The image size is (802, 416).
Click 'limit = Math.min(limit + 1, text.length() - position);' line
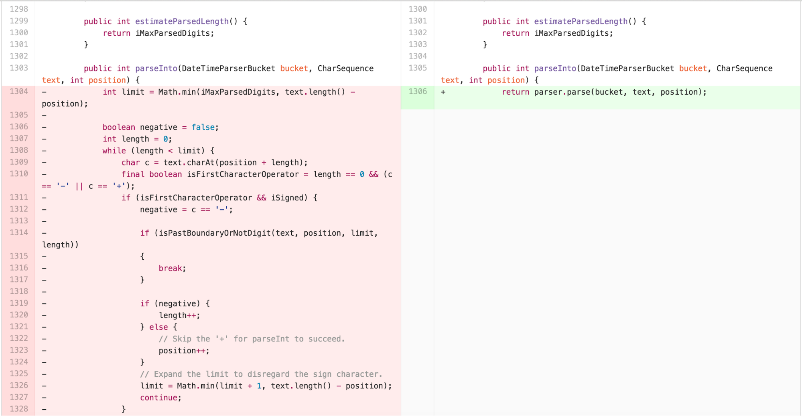pos(266,386)
